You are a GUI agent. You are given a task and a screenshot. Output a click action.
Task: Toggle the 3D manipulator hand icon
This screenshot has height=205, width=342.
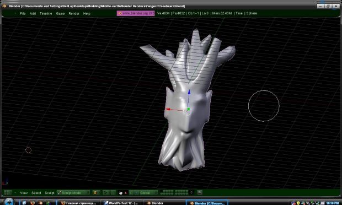[121, 192]
